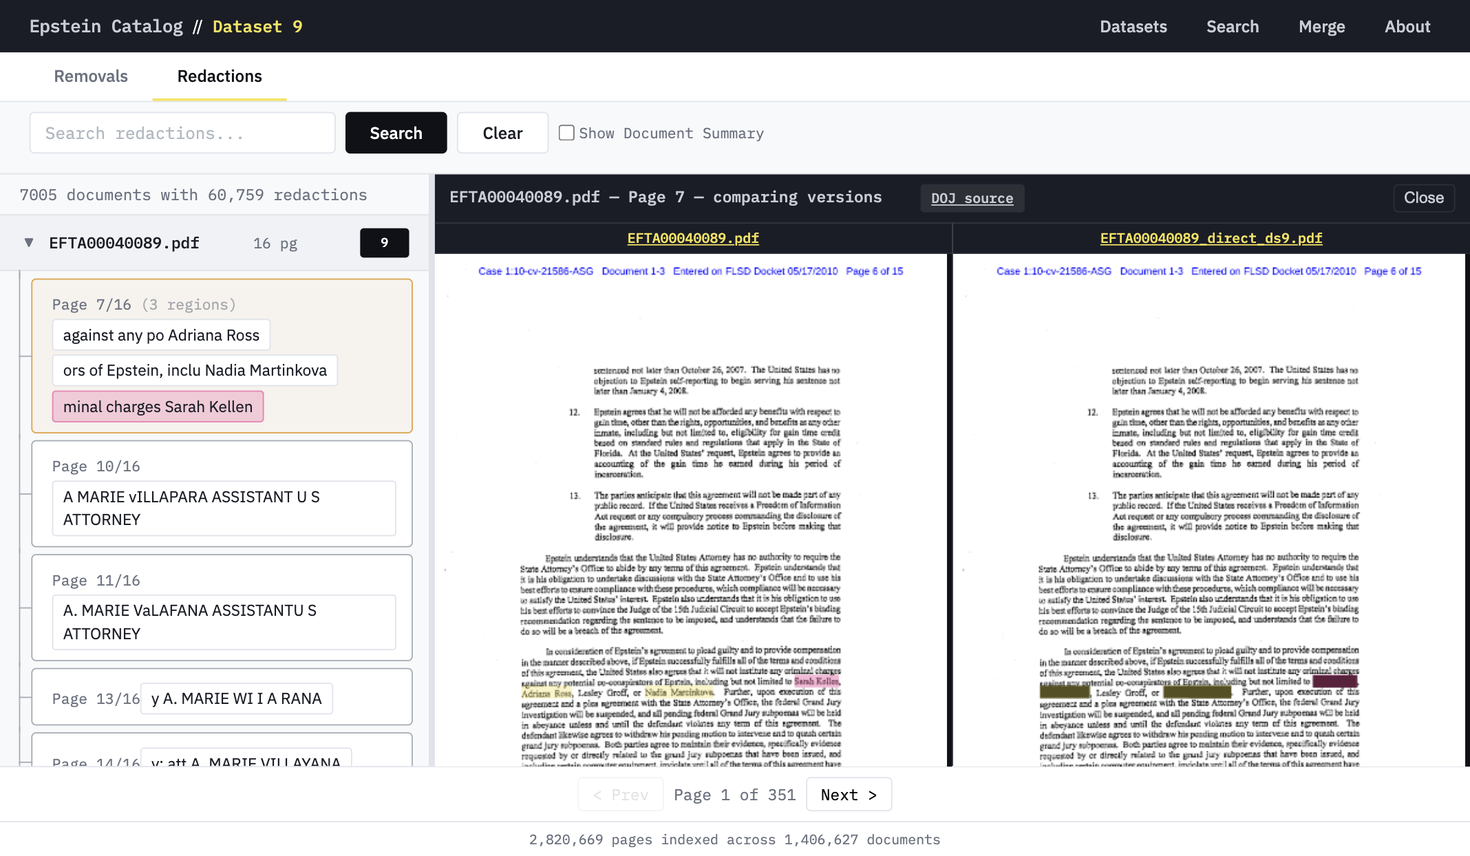Switch to the Redactions tab

click(x=219, y=76)
